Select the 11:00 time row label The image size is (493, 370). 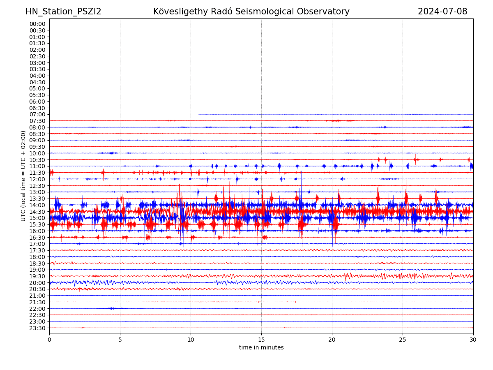pyautogui.click(x=37, y=166)
